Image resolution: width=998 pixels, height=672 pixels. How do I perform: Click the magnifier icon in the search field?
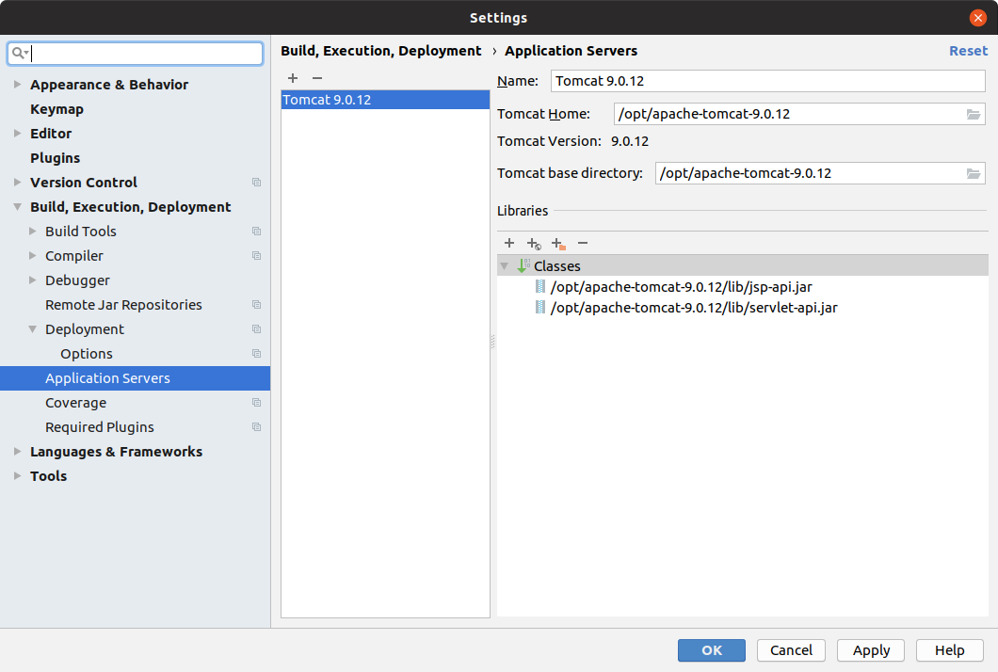click(x=20, y=53)
